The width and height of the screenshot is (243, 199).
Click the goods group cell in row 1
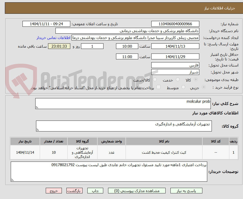82,152
